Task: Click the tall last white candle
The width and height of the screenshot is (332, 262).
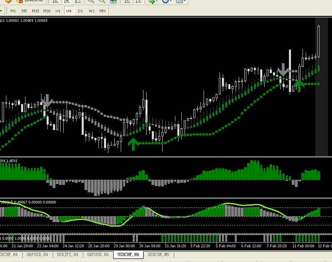Action: 319,41
